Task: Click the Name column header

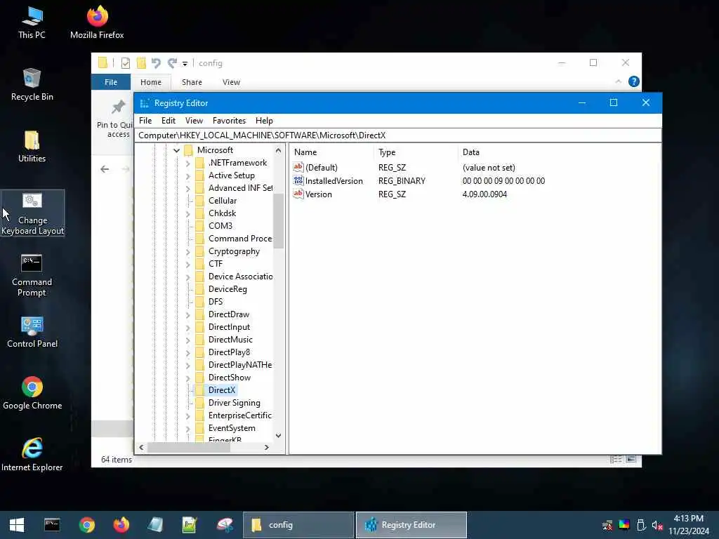Action: 332,152
